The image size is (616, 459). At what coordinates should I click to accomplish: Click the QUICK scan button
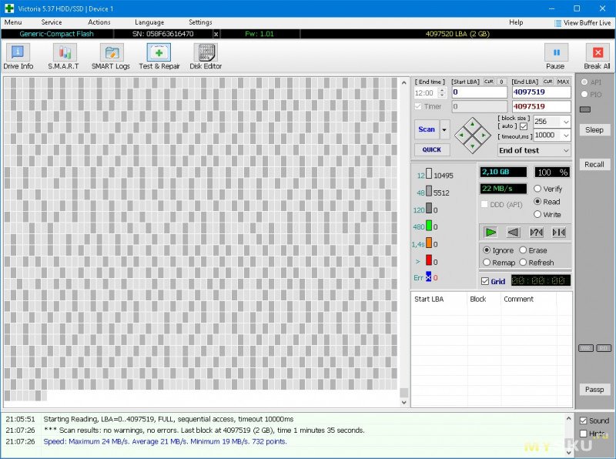click(431, 149)
